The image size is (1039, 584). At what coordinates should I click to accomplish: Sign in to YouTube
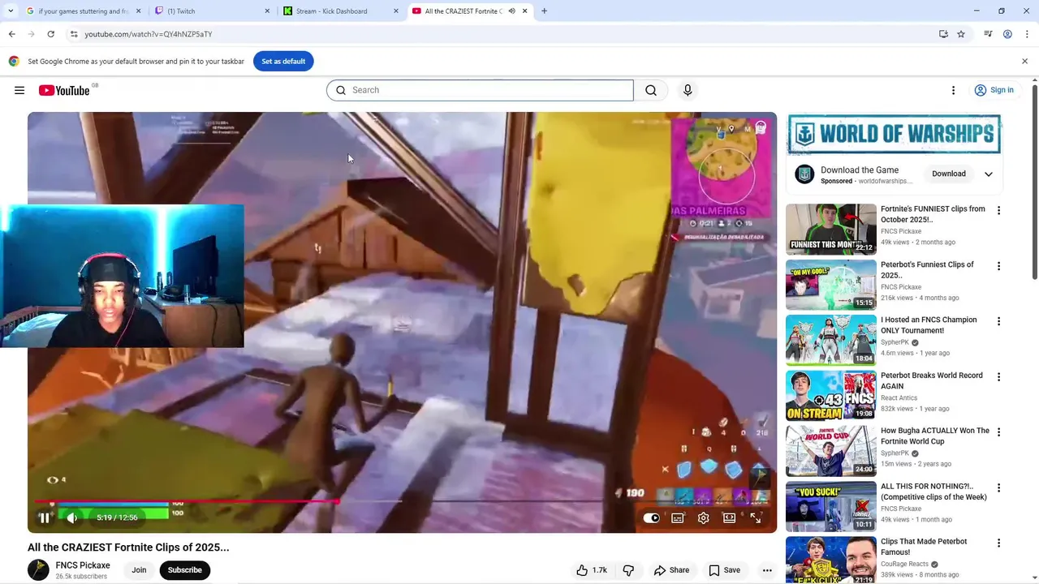[994, 90]
